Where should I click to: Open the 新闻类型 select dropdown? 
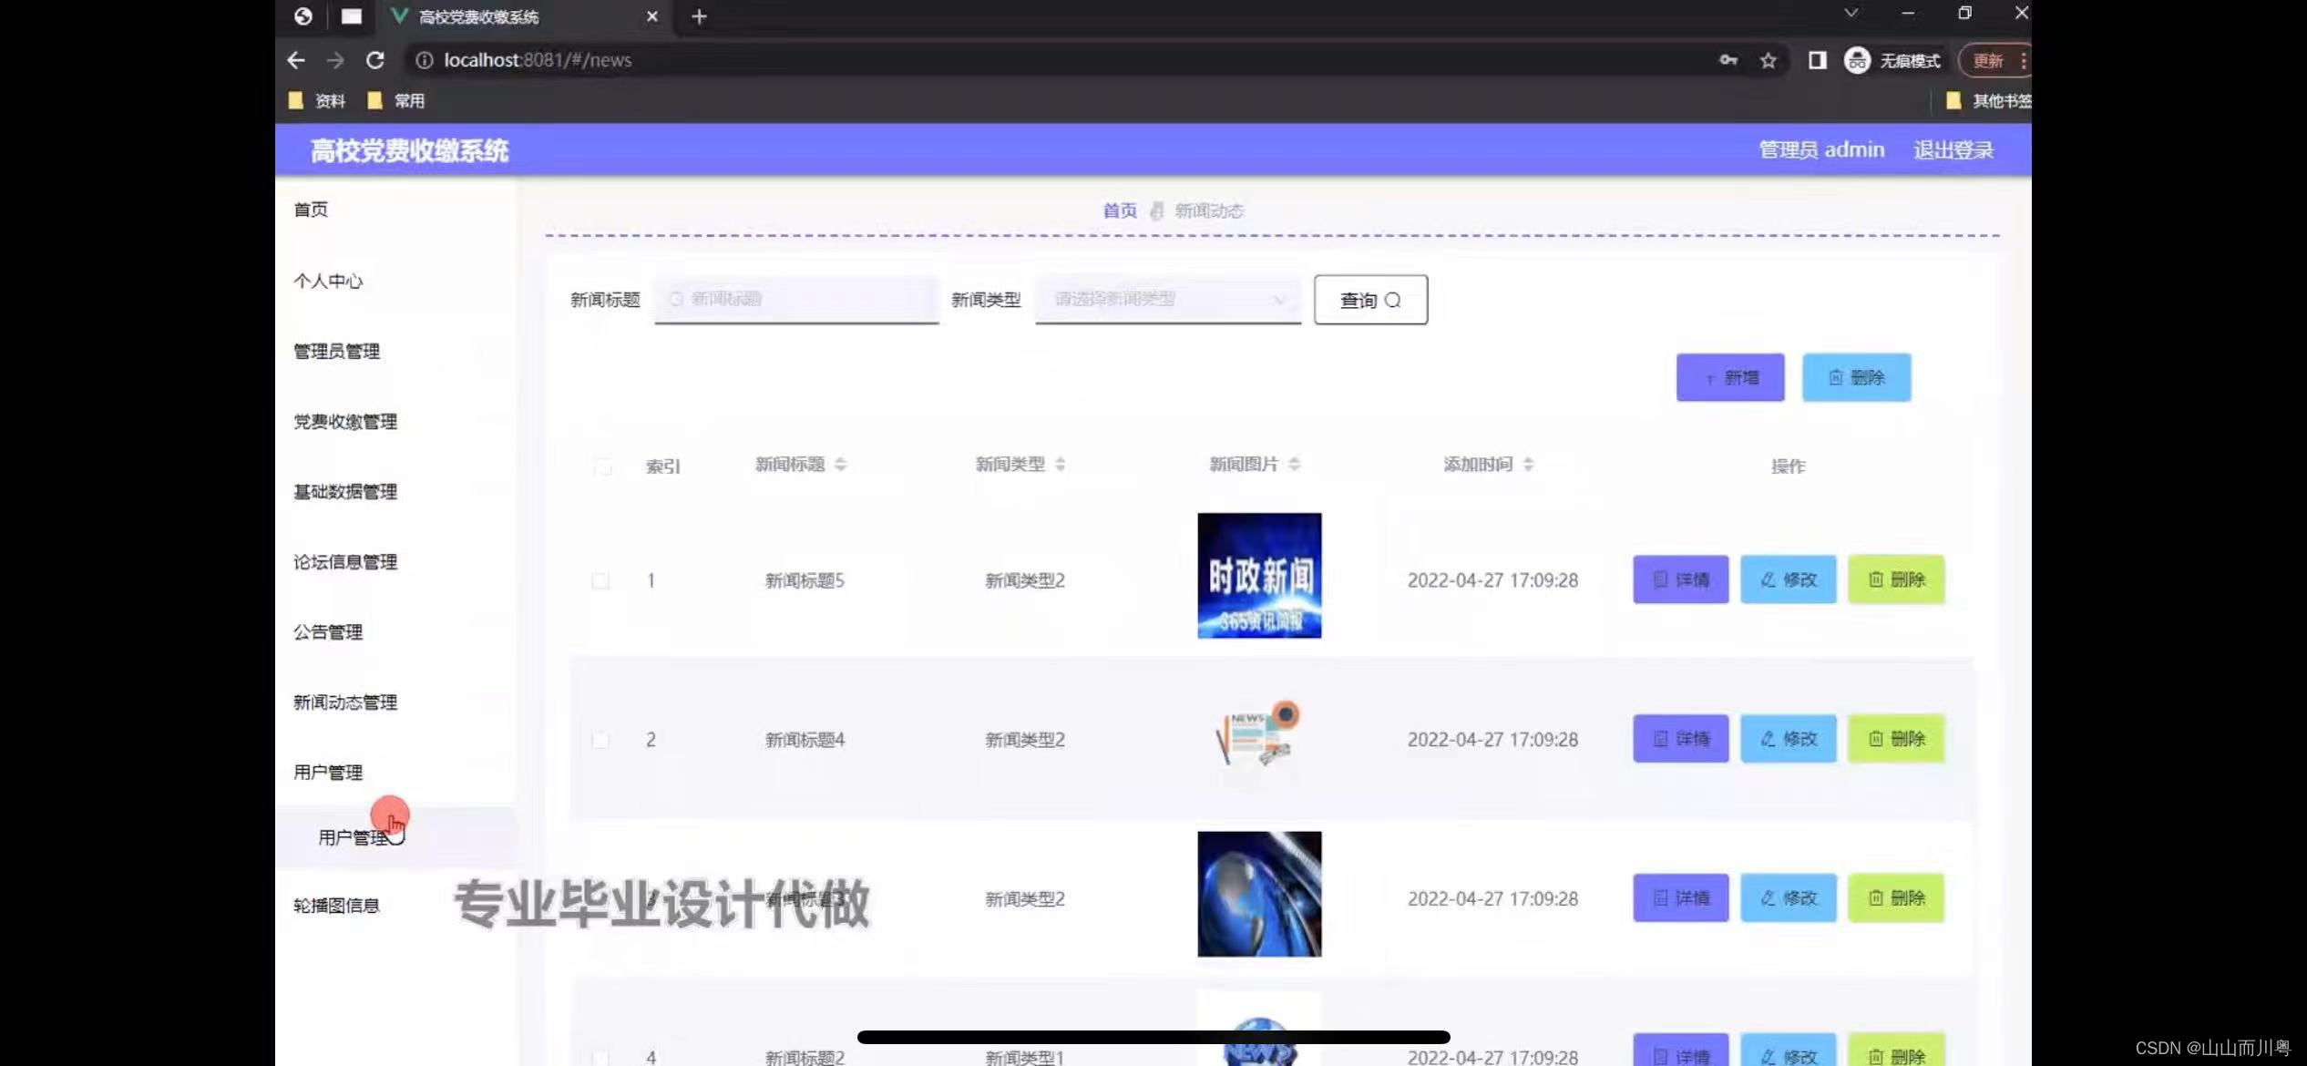1167,299
